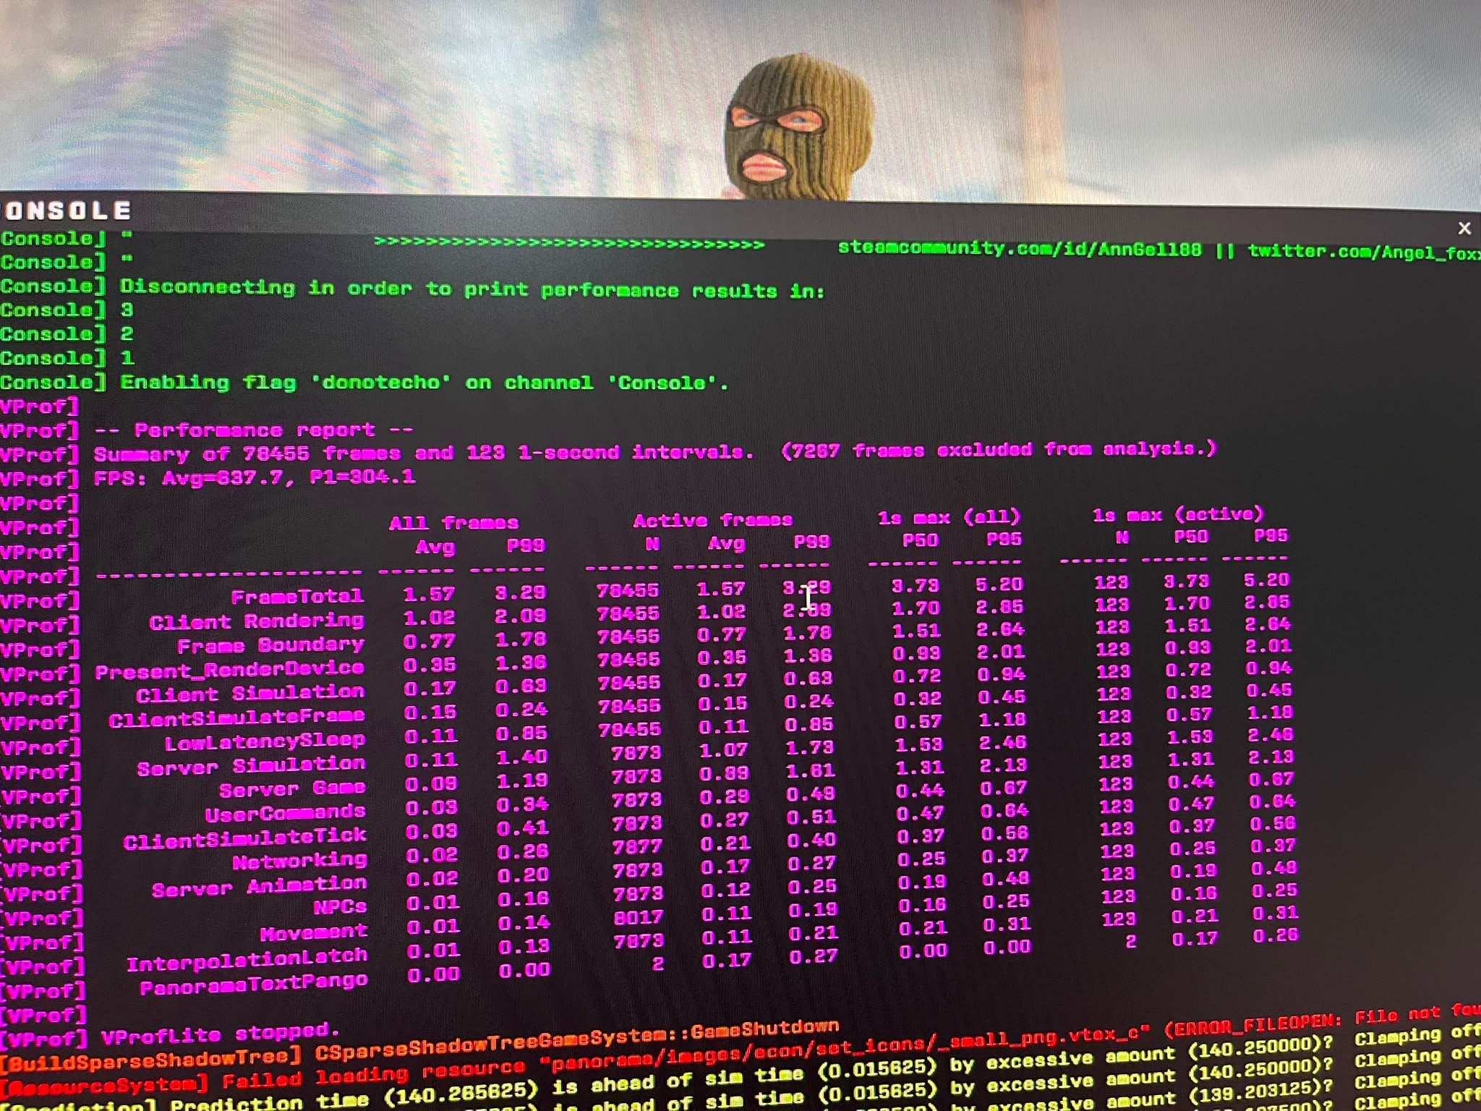The height and width of the screenshot is (1111, 1481).
Task: Click the Server Simulation row label
Action: pyautogui.click(x=251, y=766)
